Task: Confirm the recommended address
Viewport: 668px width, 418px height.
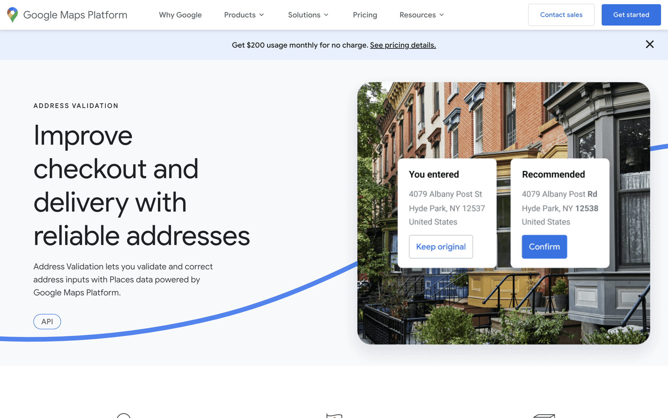Action: (x=544, y=247)
